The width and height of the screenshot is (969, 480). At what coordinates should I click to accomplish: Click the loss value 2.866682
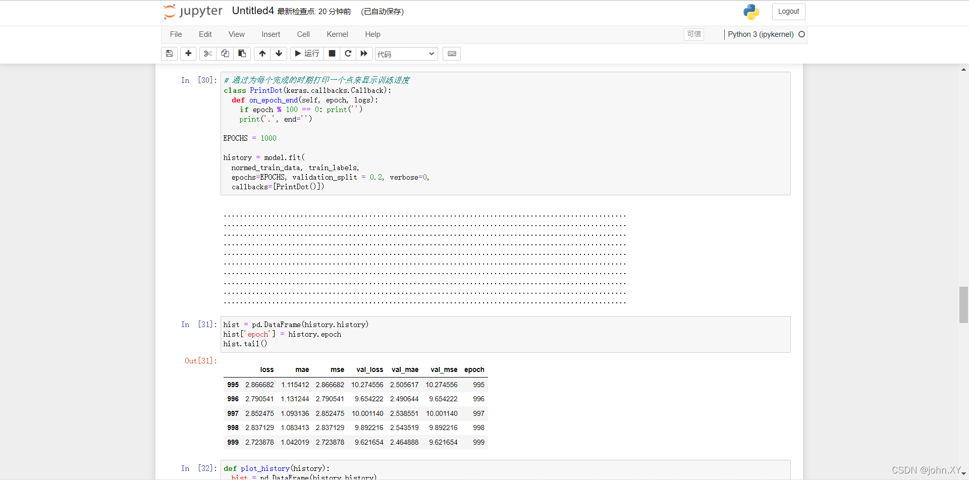pyautogui.click(x=259, y=385)
